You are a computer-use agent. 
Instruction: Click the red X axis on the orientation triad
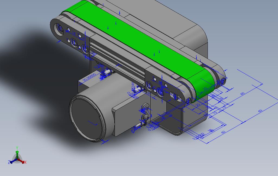tap(22, 161)
